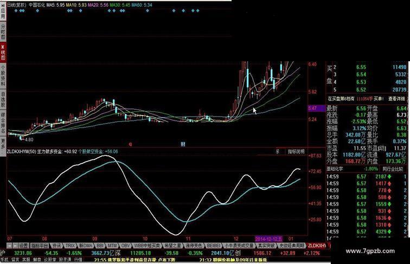410x264 pixels.
Task: Switch to the 资讯 tab
Action: pyautogui.click(x=56, y=246)
